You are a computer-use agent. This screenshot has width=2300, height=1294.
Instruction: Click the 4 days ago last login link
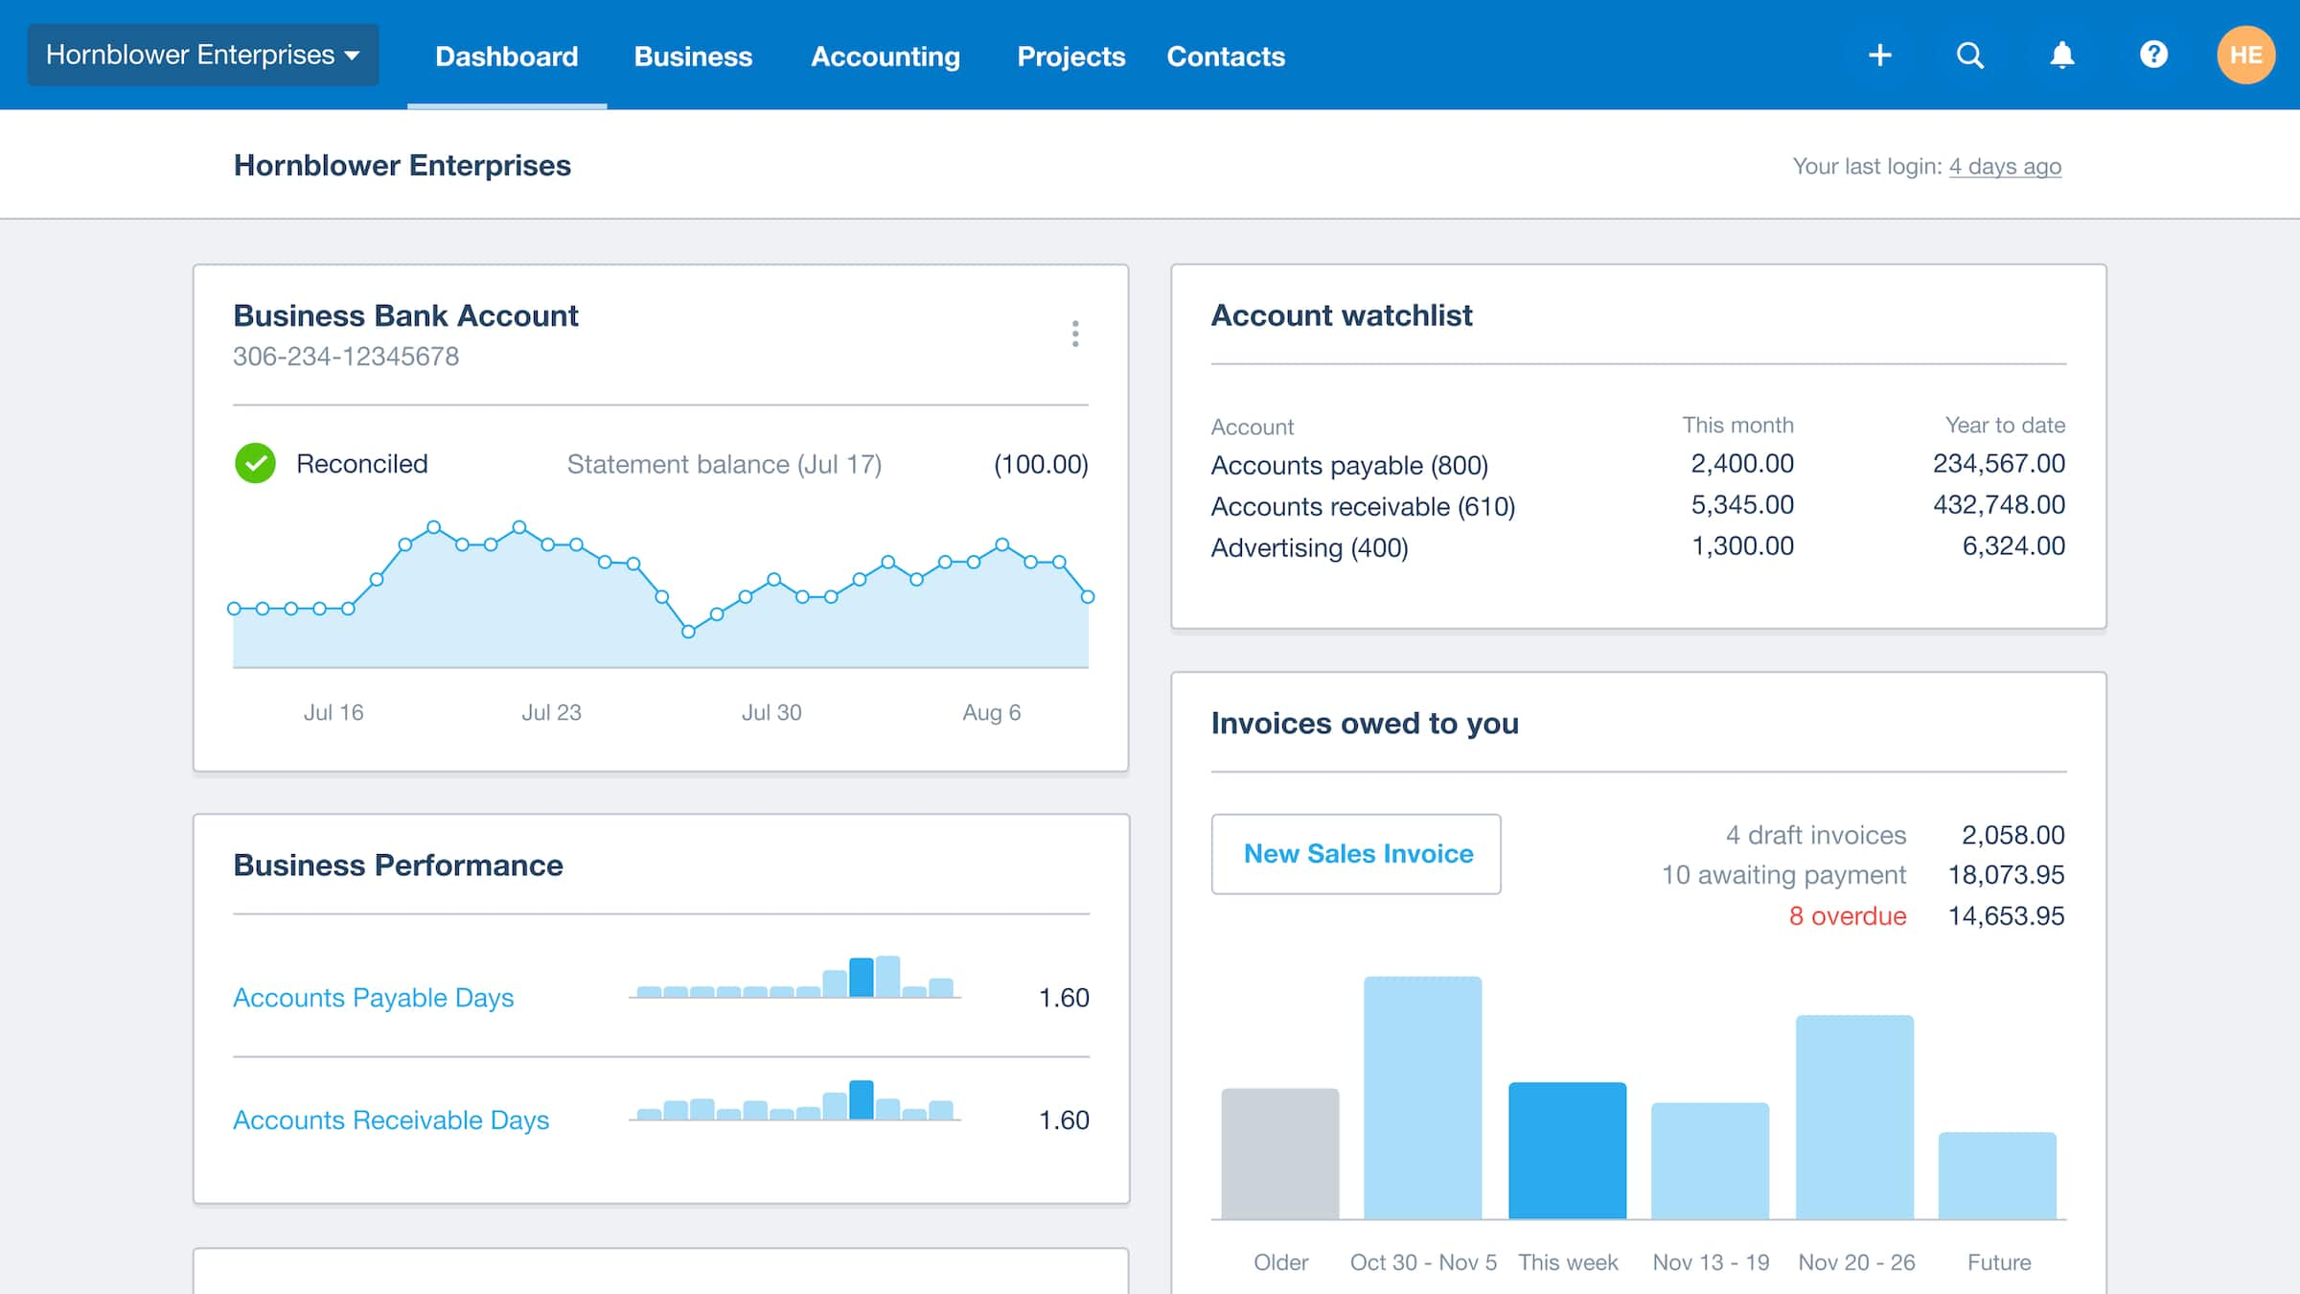[2006, 164]
